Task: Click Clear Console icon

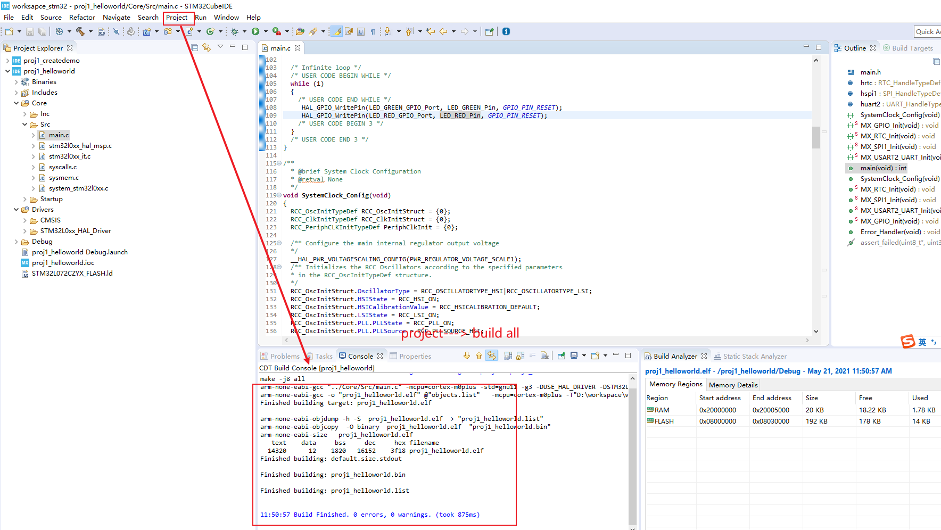Action: [x=544, y=355]
